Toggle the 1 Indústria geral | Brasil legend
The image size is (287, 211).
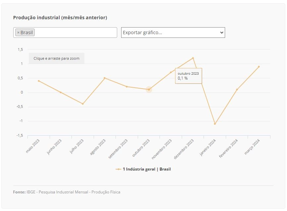[x=143, y=169]
